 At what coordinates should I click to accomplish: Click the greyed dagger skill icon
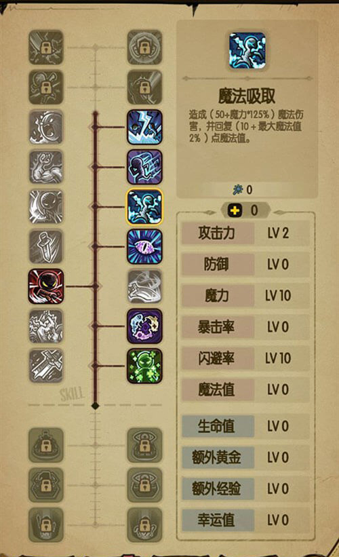coord(46,246)
